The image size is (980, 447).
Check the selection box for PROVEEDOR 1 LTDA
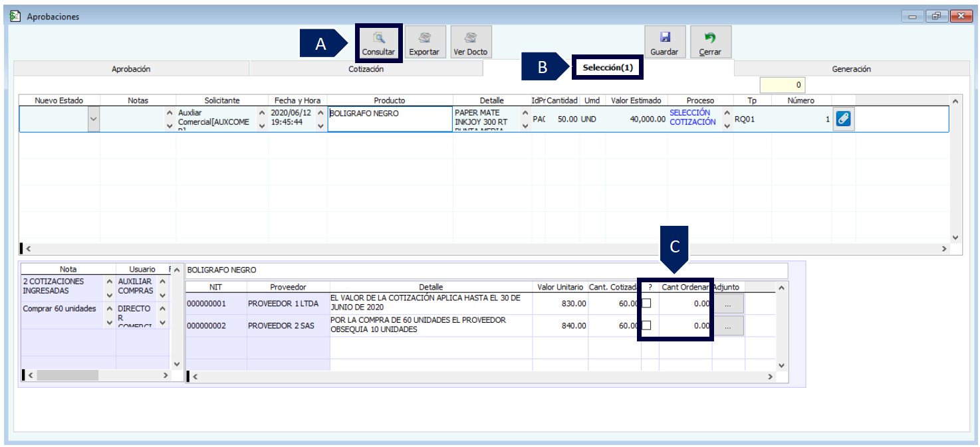pyautogui.click(x=646, y=304)
